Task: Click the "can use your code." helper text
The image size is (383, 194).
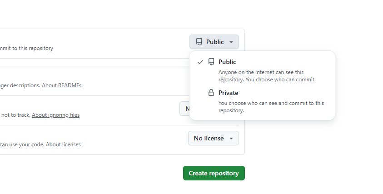Action: click(22, 144)
